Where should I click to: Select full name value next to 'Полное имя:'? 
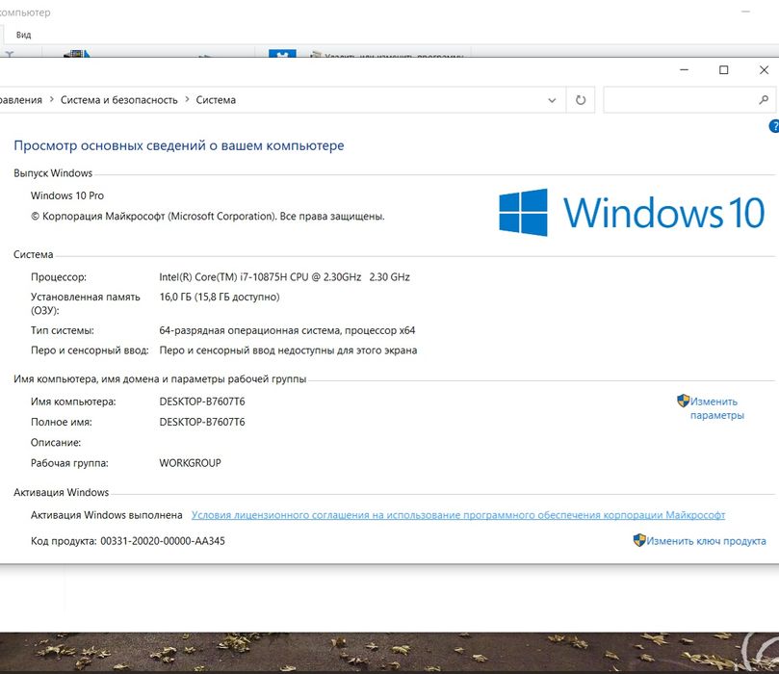tap(202, 422)
